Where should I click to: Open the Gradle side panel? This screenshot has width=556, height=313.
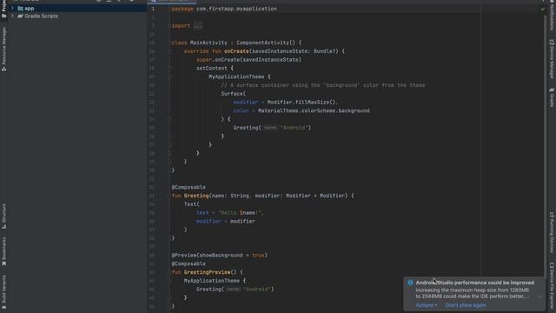552,97
